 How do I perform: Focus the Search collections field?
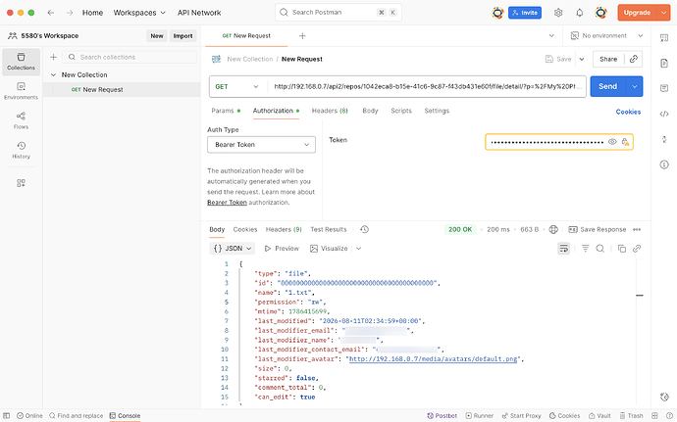pyautogui.click(x=130, y=57)
